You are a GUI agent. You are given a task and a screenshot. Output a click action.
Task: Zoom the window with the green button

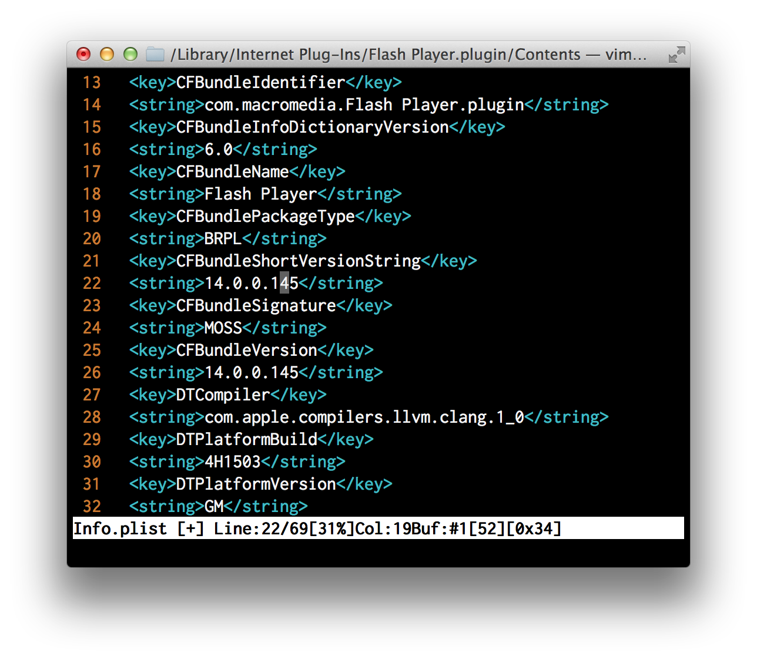(x=130, y=55)
